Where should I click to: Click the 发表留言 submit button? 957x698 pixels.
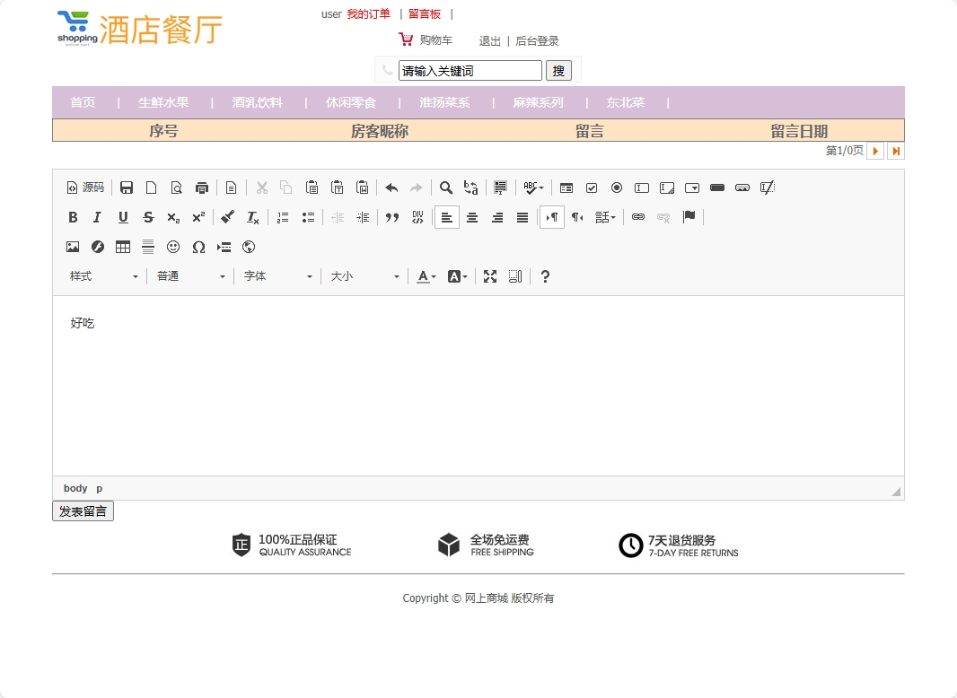[83, 510]
